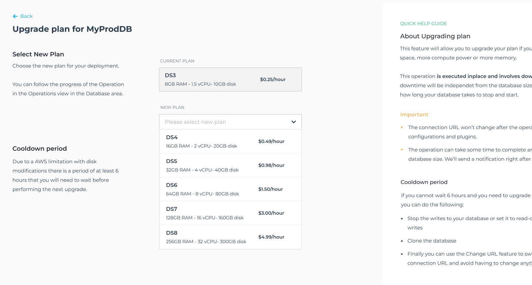Pick the DS6 64GB RAM plan
Screen dimensions: 532x285
(x=230, y=189)
